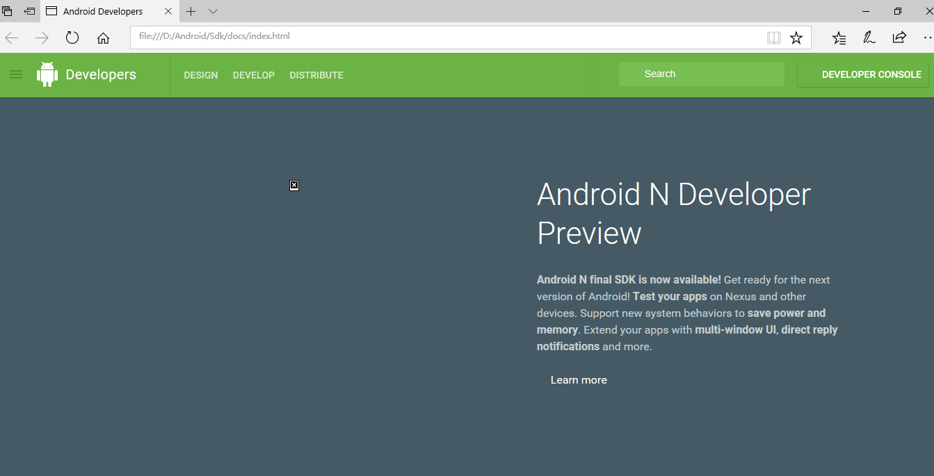934x476 pixels.
Task: Show tab previews chevron
Action: pos(214,11)
